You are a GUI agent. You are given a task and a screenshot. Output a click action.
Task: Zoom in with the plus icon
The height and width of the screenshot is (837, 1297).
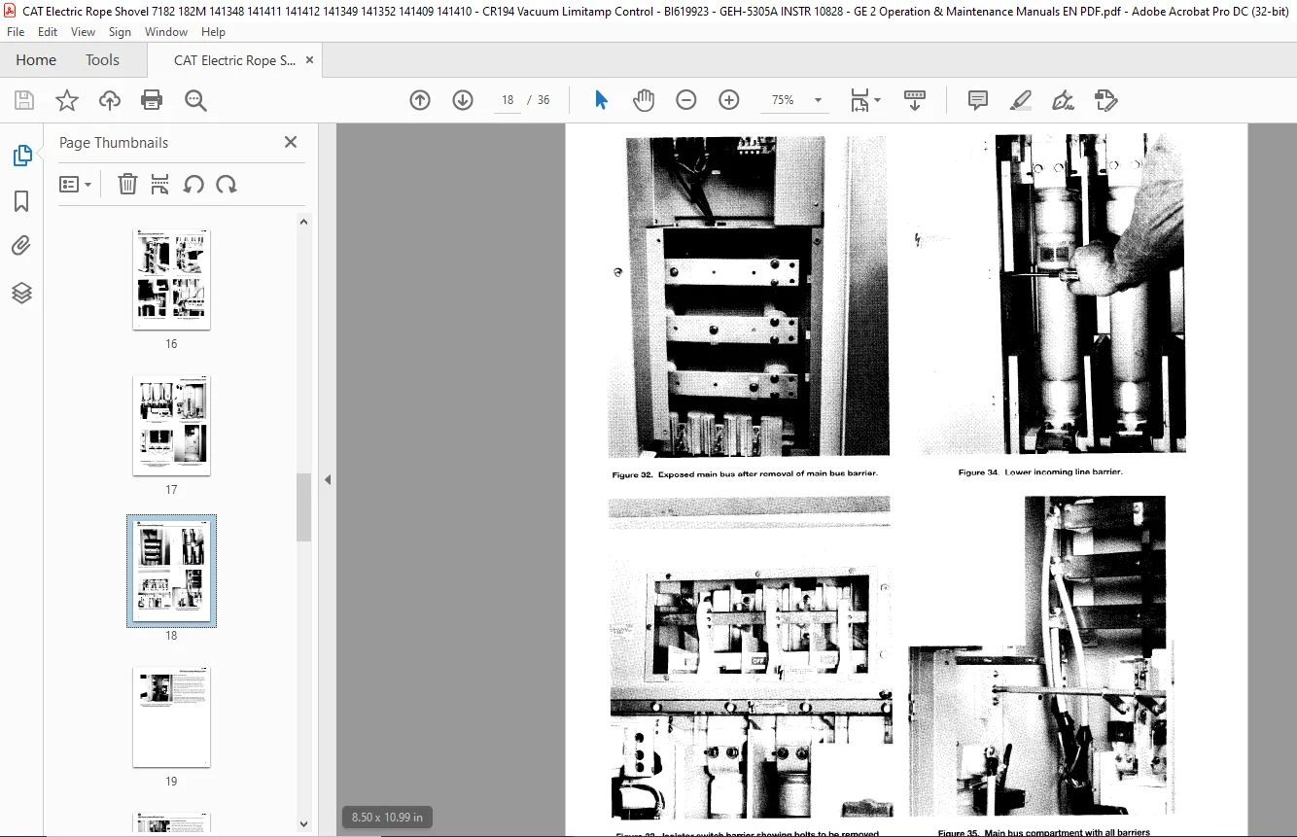[x=729, y=100]
